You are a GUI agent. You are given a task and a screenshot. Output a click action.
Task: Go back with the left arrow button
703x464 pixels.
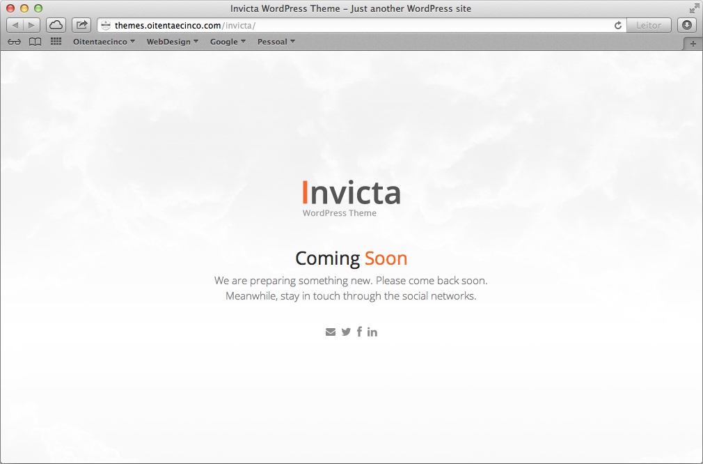(15, 25)
